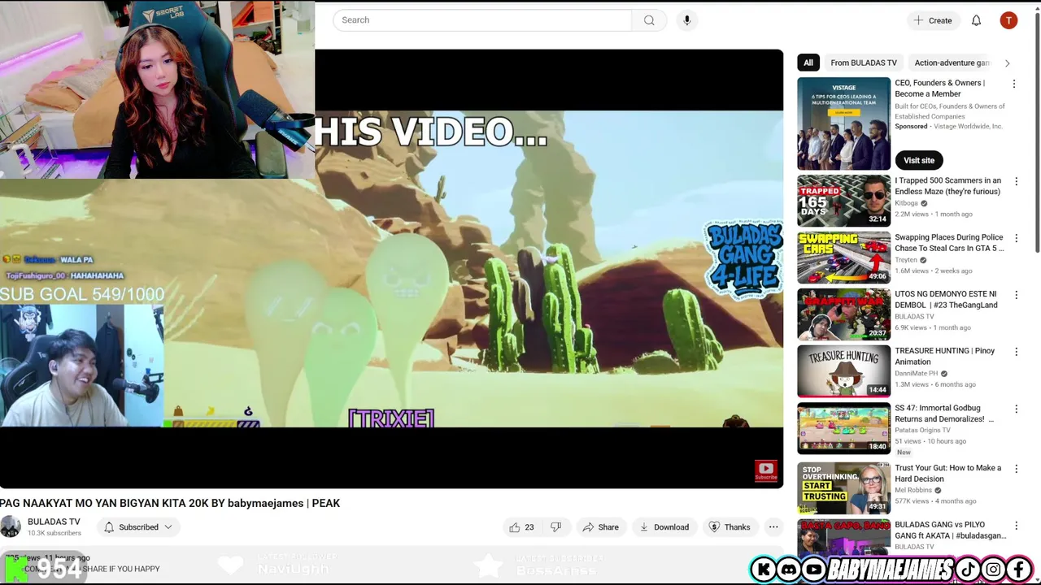The width and height of the screenshot is (1041, 585).
Task: Open options for the Vistage ad
Action: pos(1014,84)
